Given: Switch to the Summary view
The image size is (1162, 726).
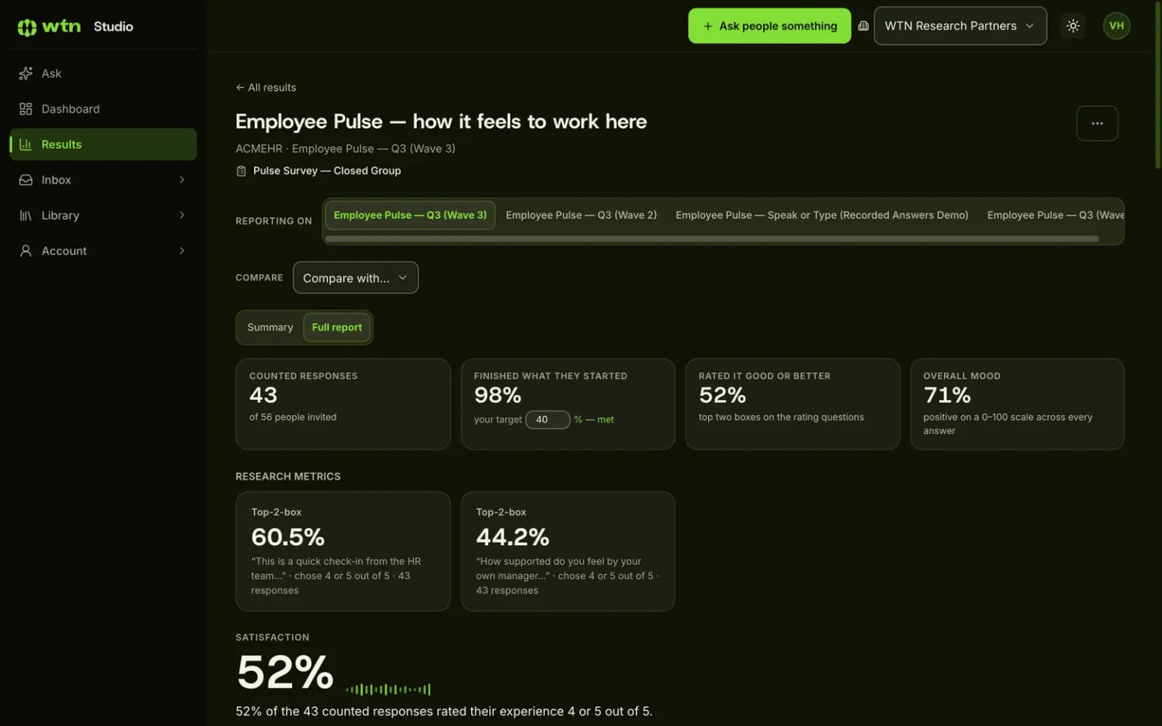Looking at the screenshot, I should [270, 327].
